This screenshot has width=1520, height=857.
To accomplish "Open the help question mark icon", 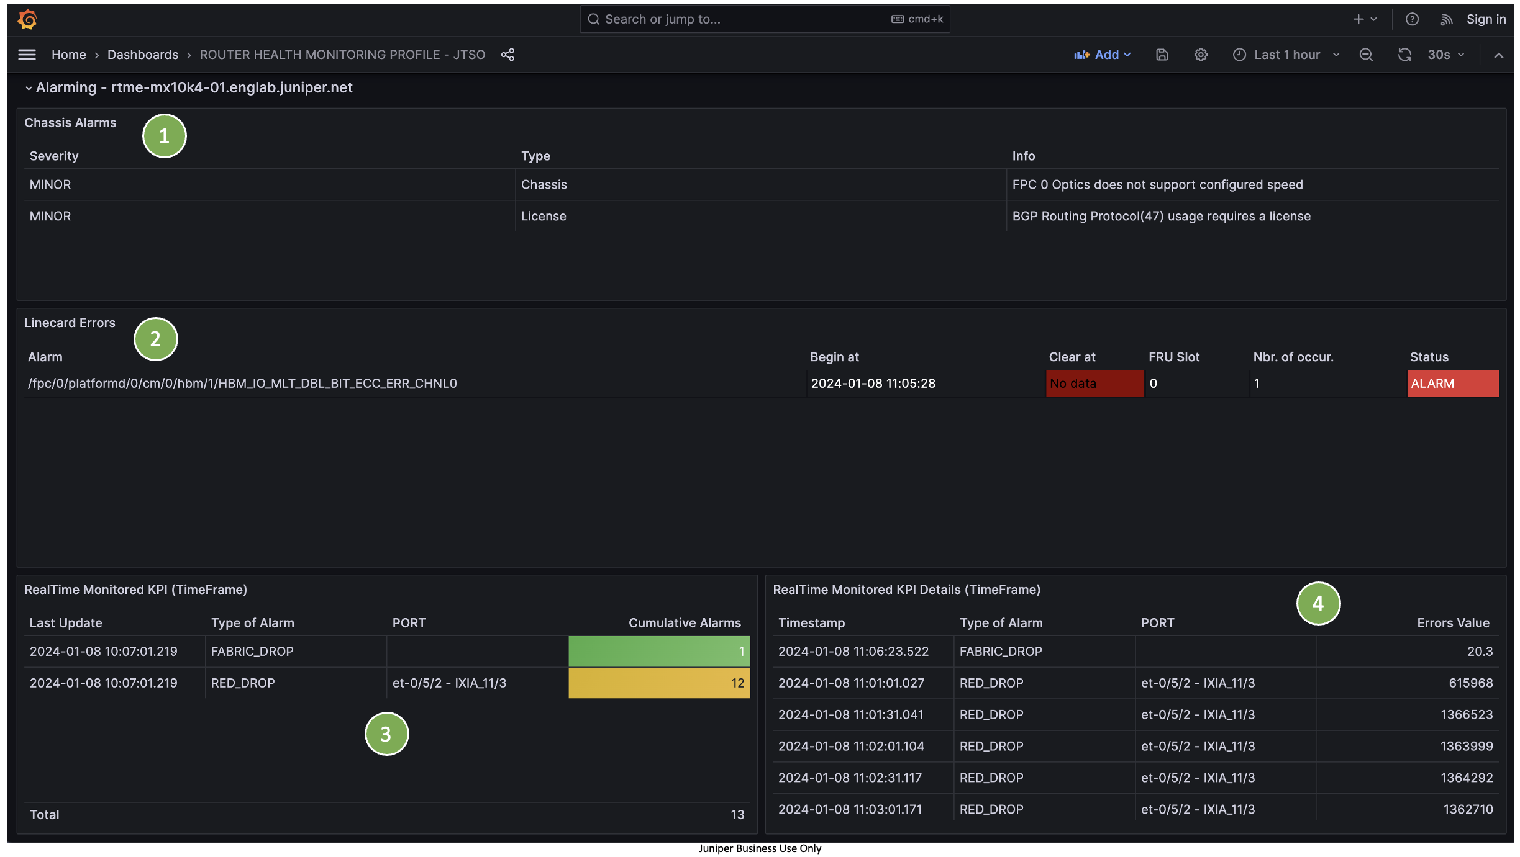I will pos(1411,19).
